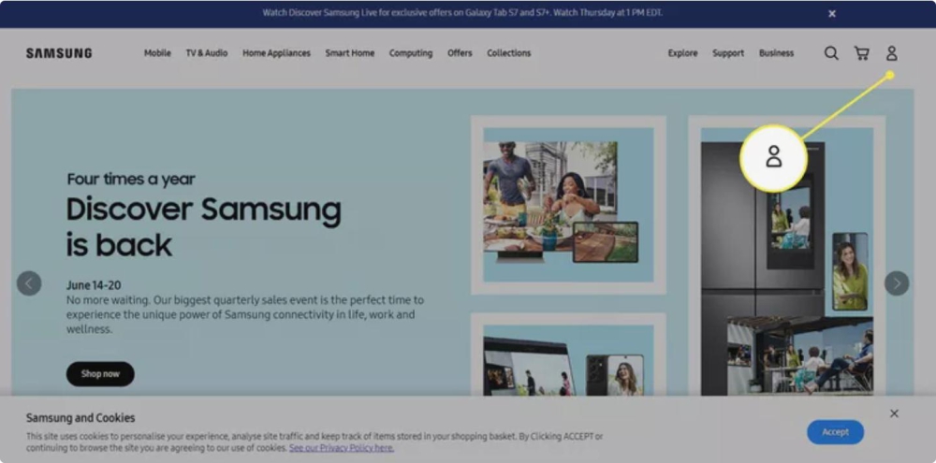This screenshot has width=936, height=463.
Task: Expand the Smart Home menu
Action: click(x=349, y=53)
